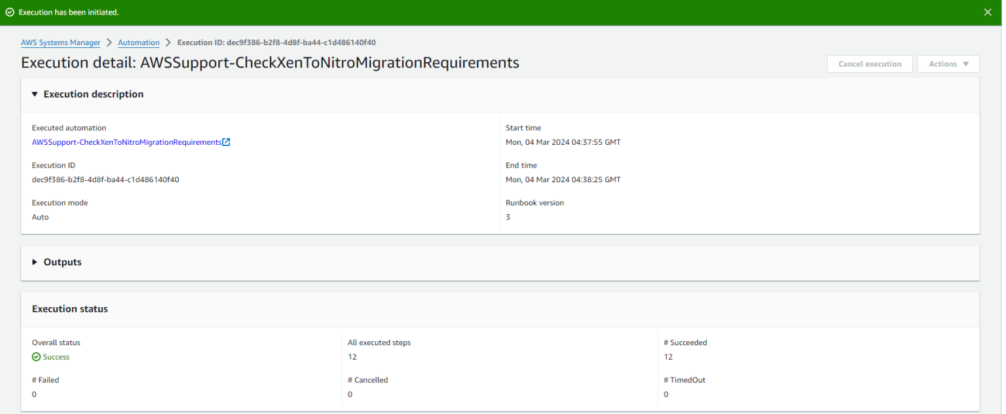Image resolution: width=1006 pixels, height=414 pixels.
Task: Expand the Outputs section
Action: tap(35, 262)
